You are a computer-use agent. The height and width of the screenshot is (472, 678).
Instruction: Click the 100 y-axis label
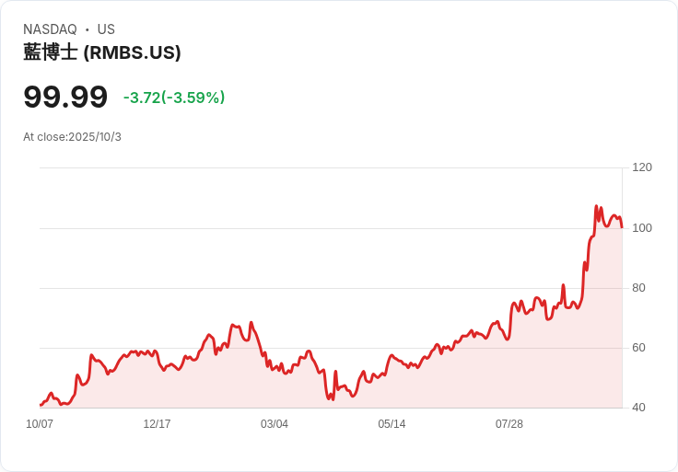641,227
